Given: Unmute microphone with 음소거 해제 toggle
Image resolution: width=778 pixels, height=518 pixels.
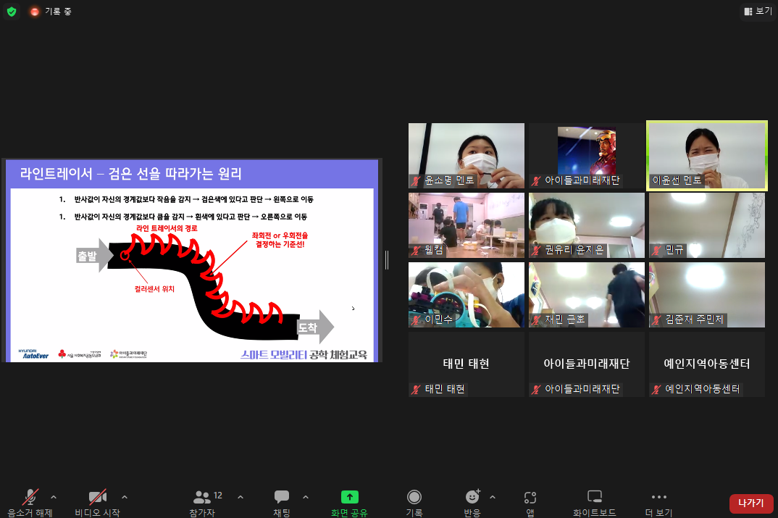Looking at the screenshot, I should point(30,498).
